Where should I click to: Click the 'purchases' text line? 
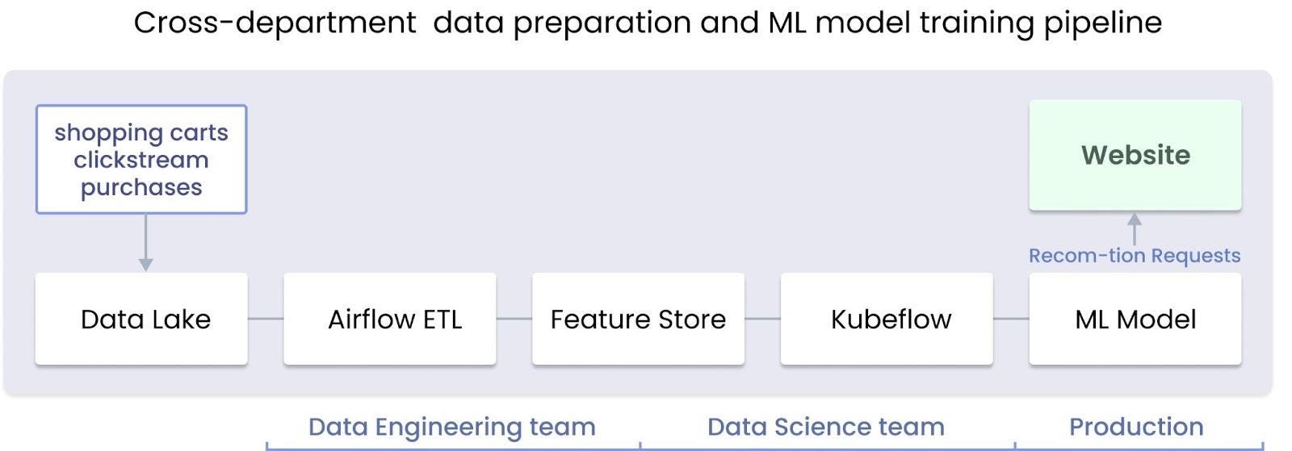pos(141,187)
